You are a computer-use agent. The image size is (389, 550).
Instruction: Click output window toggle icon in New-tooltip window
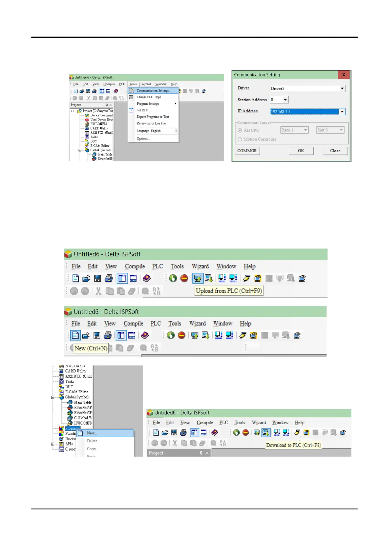click(132, 335)
